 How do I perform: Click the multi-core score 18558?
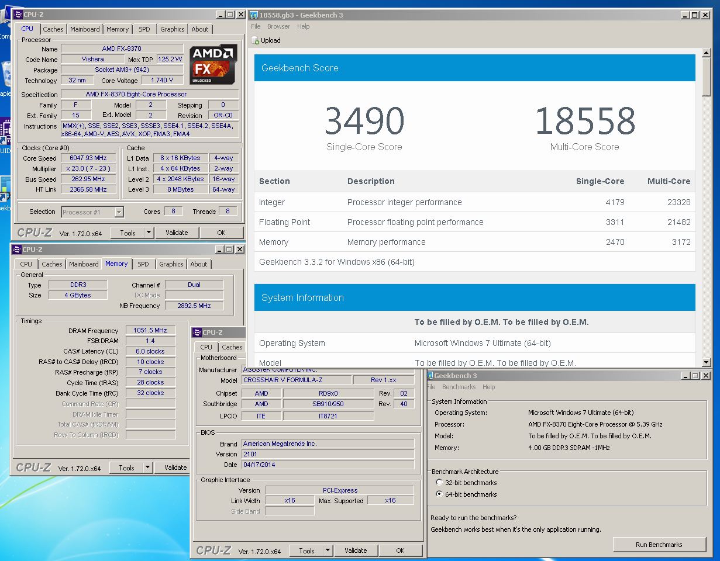tap(585, 121)
